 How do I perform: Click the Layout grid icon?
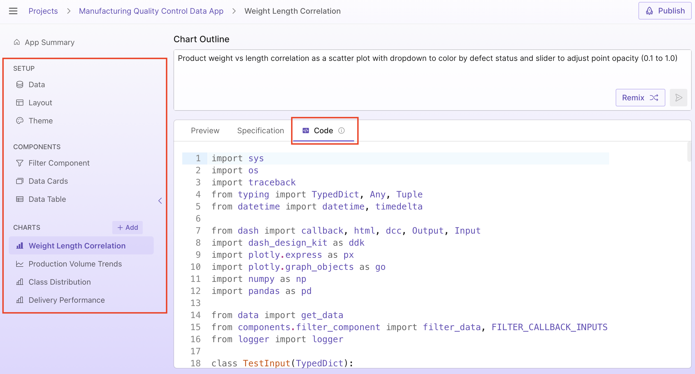click(x=20, y=103)
